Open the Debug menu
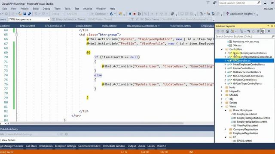 (x=46, y=9)
